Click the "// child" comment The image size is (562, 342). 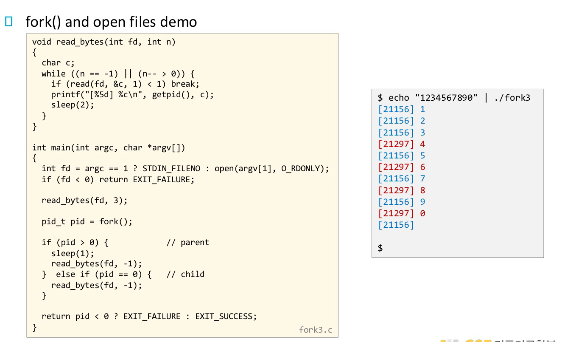[x=185, y=274]
